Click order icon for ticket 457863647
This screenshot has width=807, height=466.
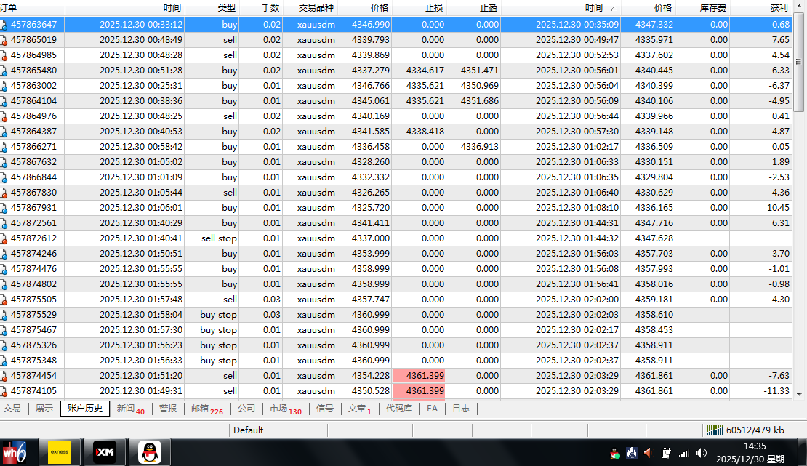[4, 24]
